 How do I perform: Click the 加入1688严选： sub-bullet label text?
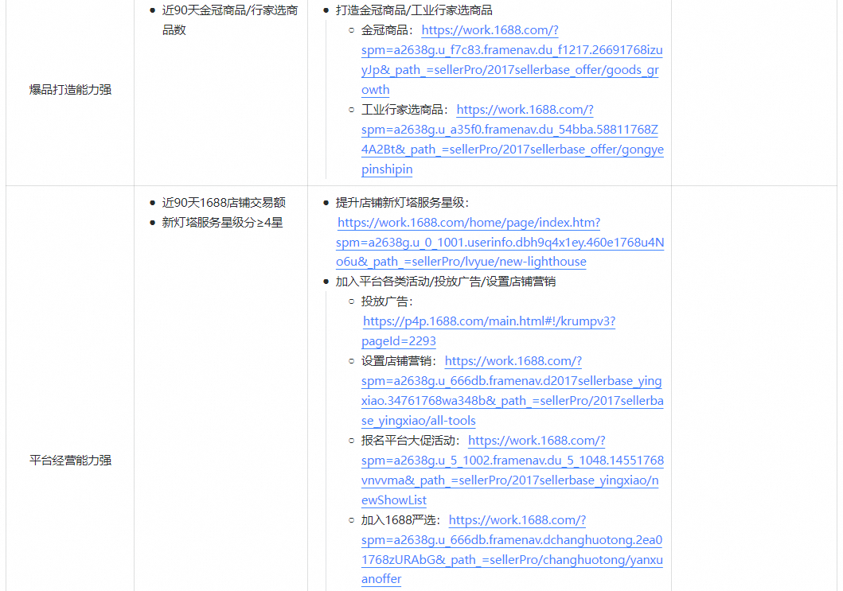point(402,520)
